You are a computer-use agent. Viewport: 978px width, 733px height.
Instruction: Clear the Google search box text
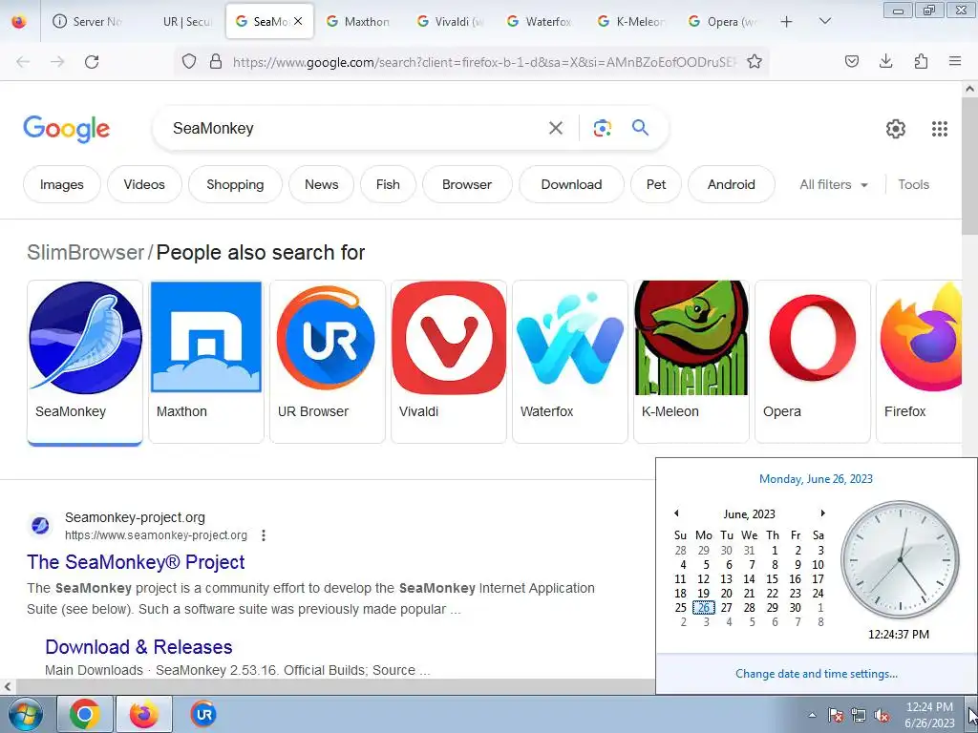[x=556, y=128]
